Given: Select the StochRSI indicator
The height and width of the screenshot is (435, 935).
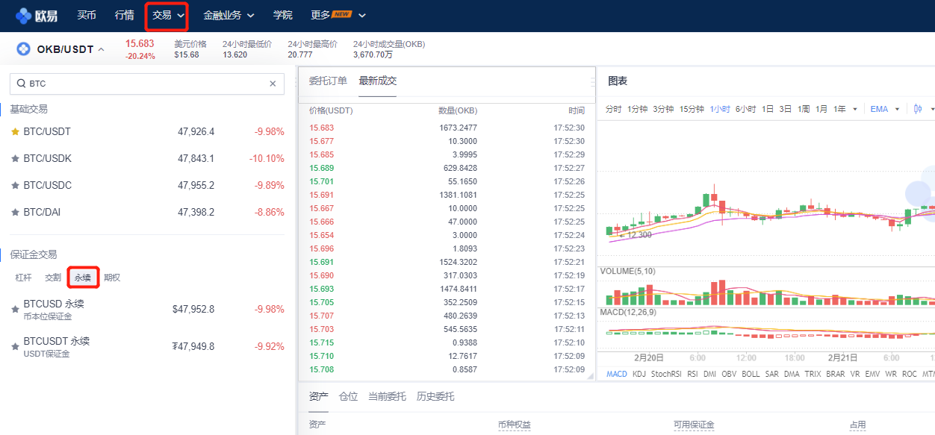Looking at the screenshot, I should tap(666, 374).
